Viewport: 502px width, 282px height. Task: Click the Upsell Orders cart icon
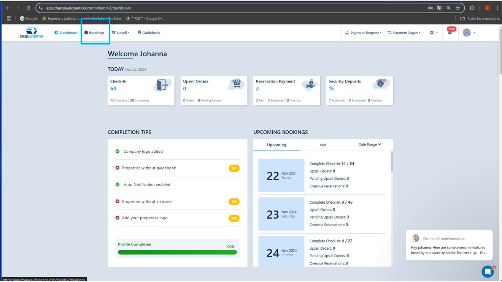(x=236, y=84)
